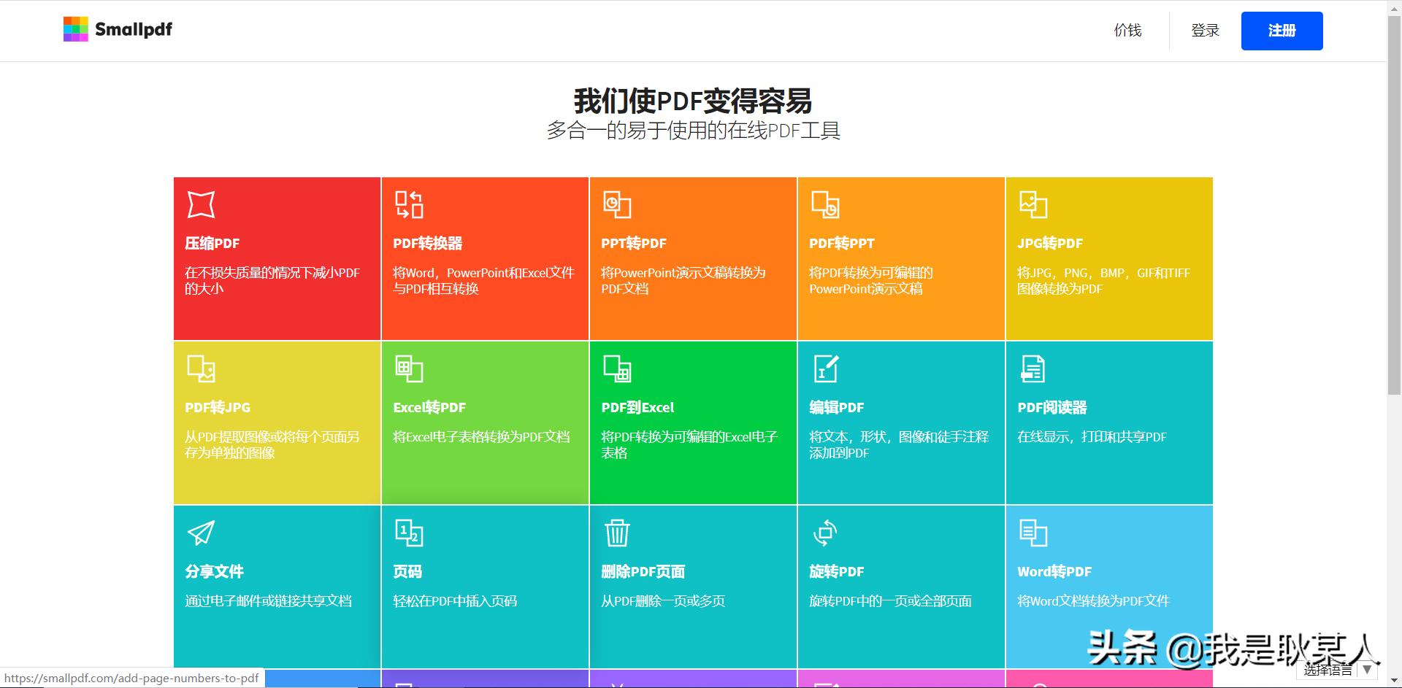Open the 页码 tile title

[x=407, y=572]
